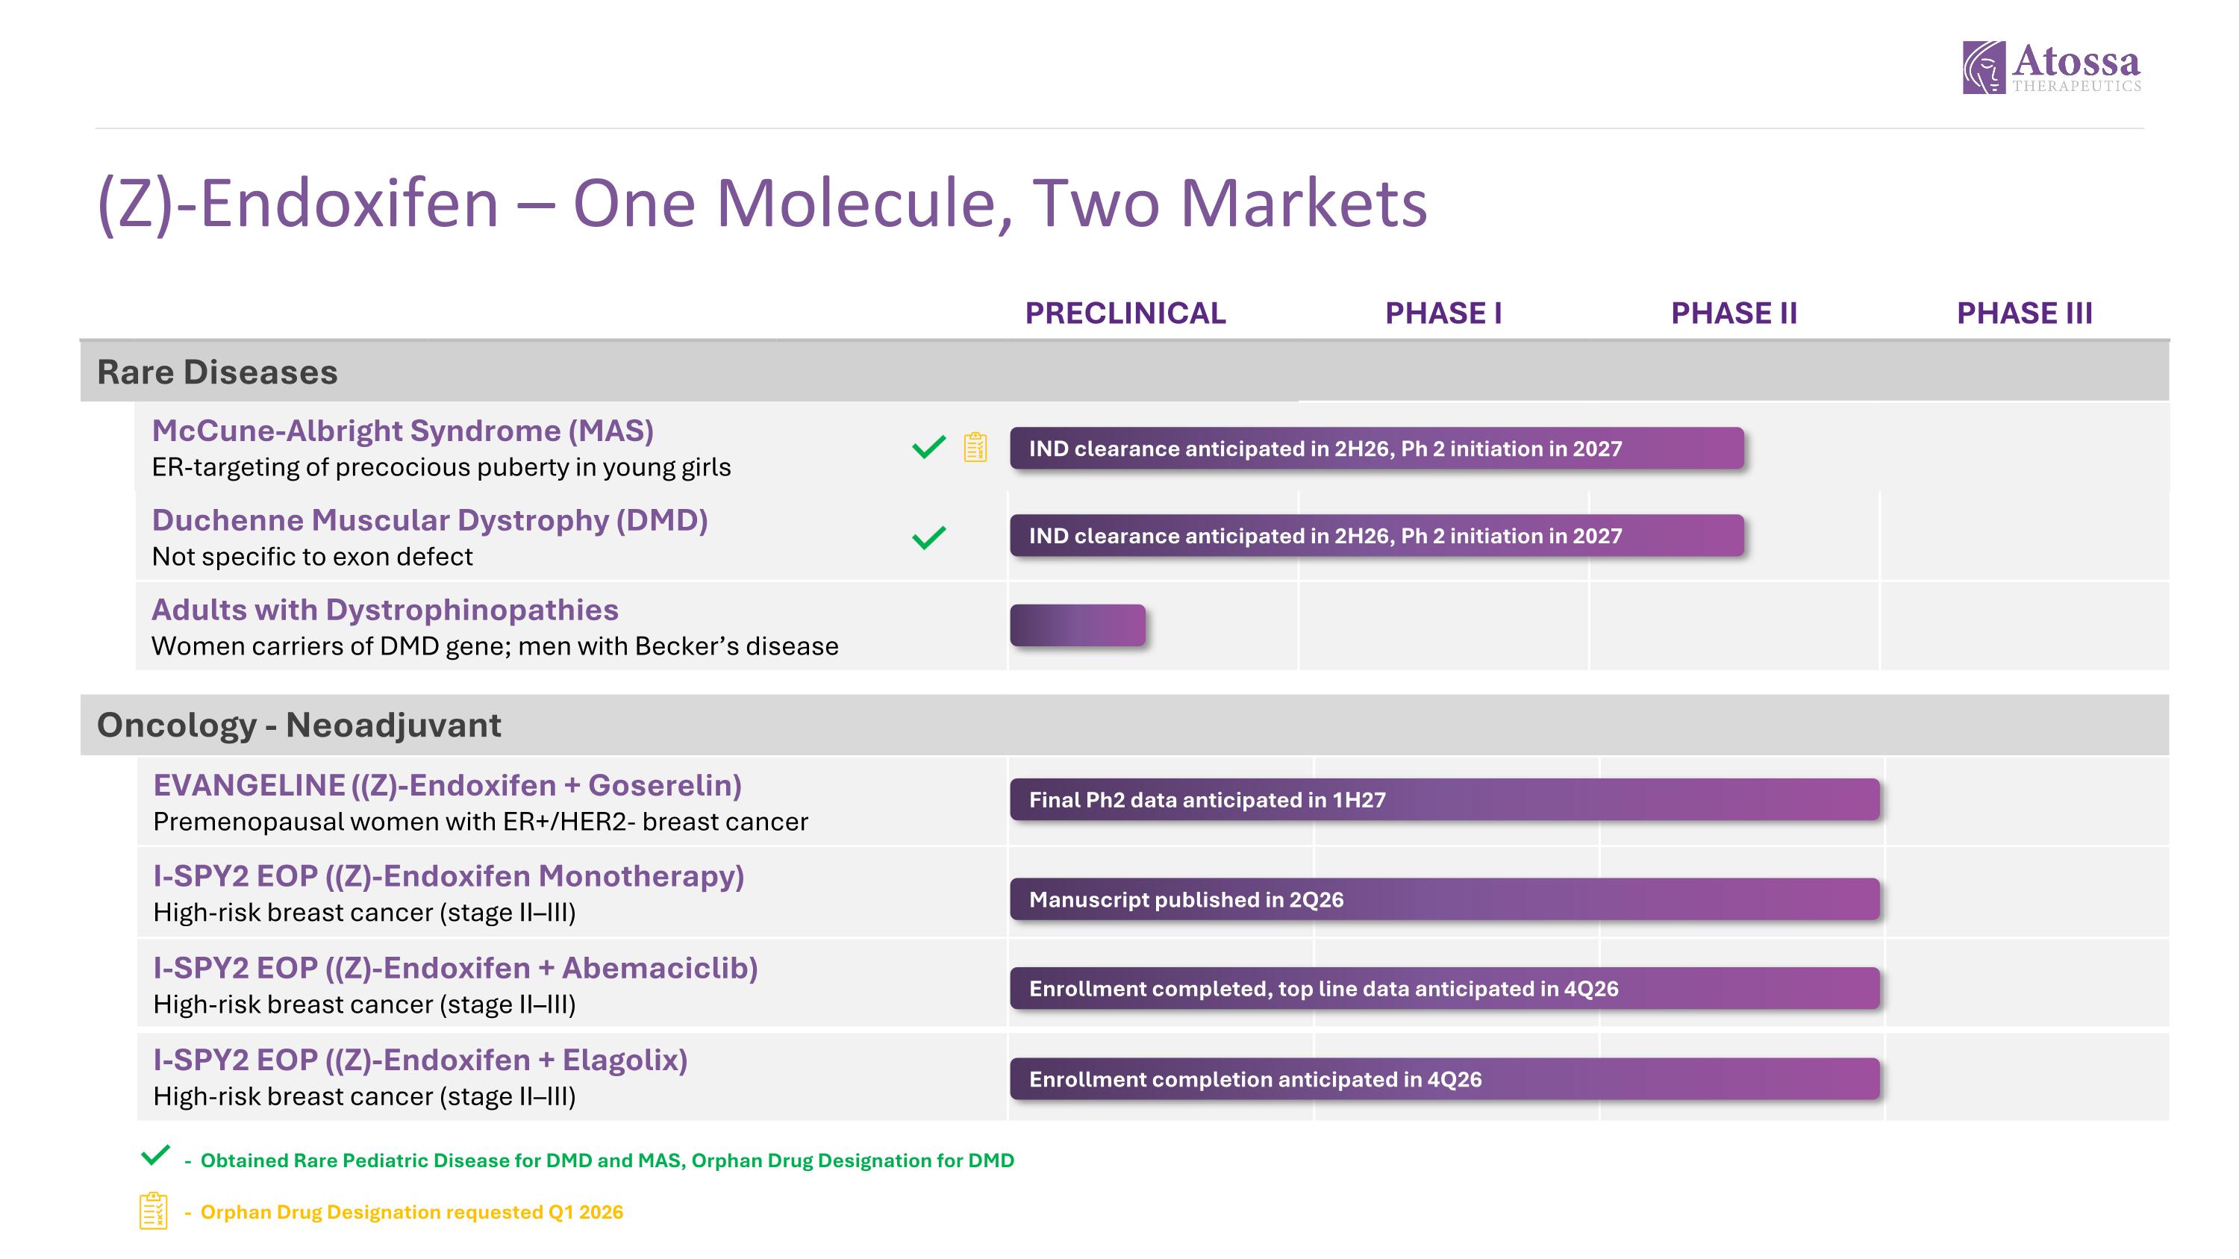Click the stage II–III subtitle under Abemaciclib
The image size is (2239, 1259).
click(x=364, y=1005)
